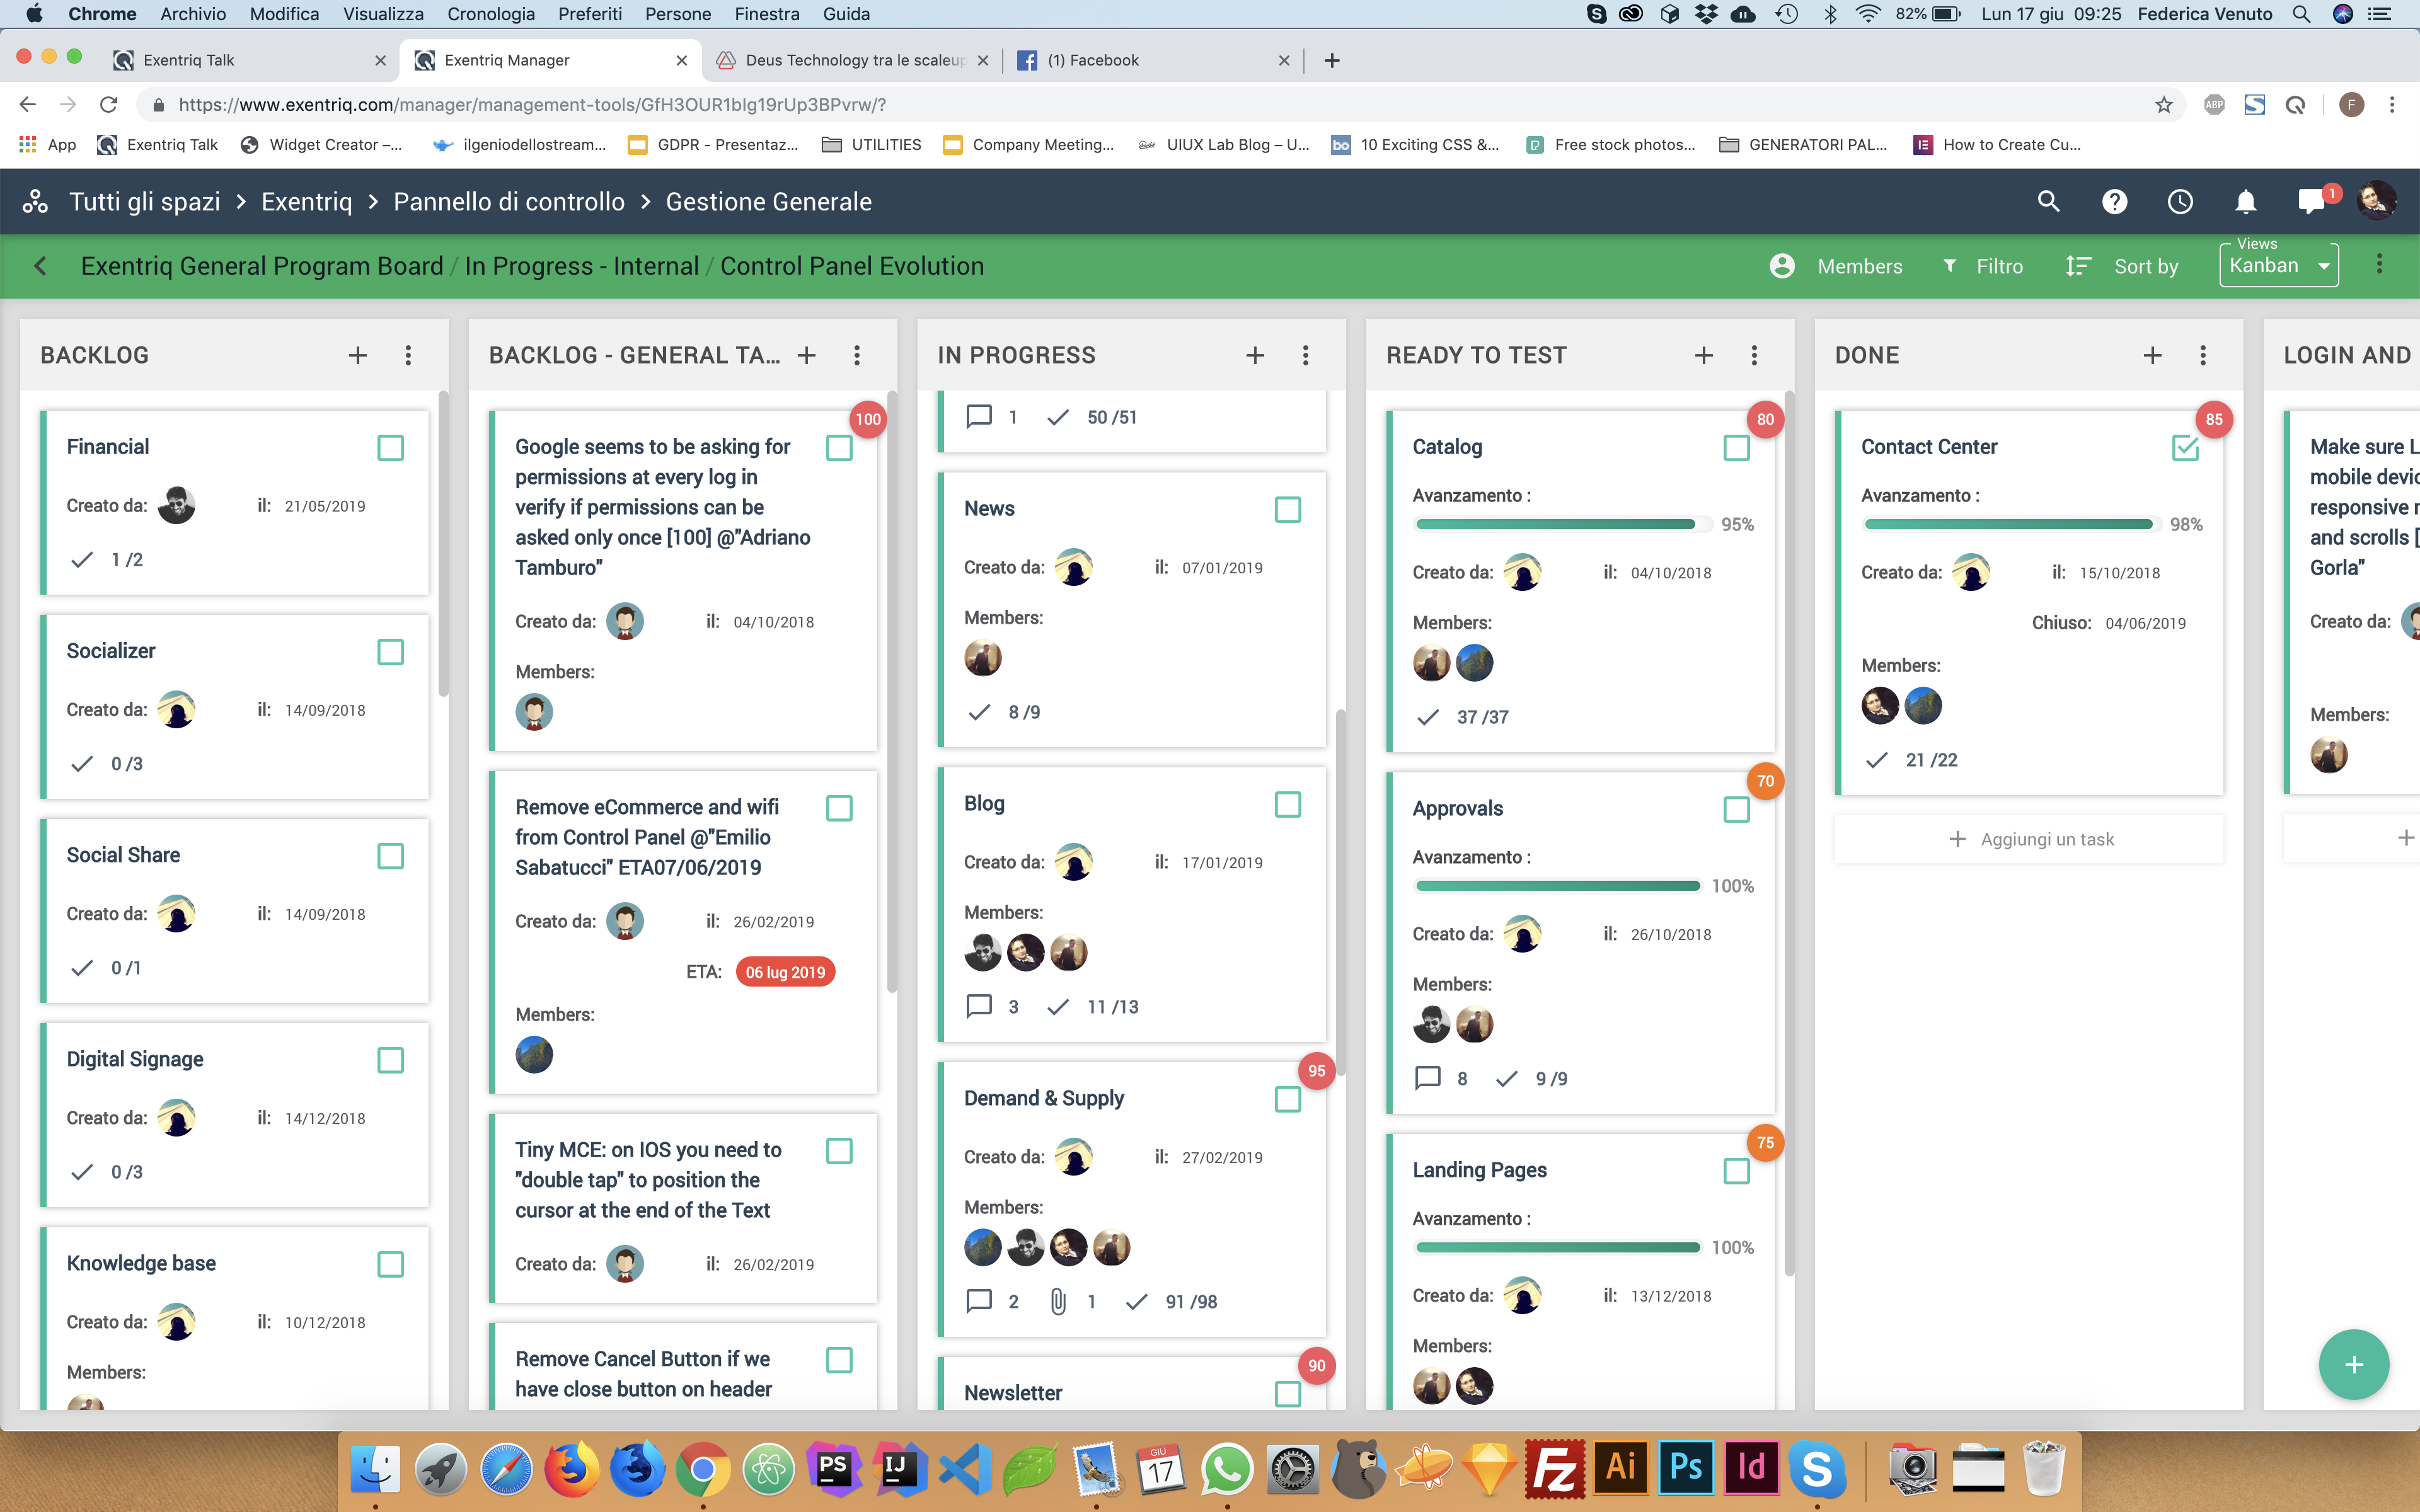Open the search icon in header

[2048, 202]
